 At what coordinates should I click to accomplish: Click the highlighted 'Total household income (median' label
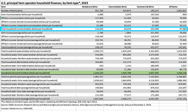pyautogui.click(x=27, y=29)
